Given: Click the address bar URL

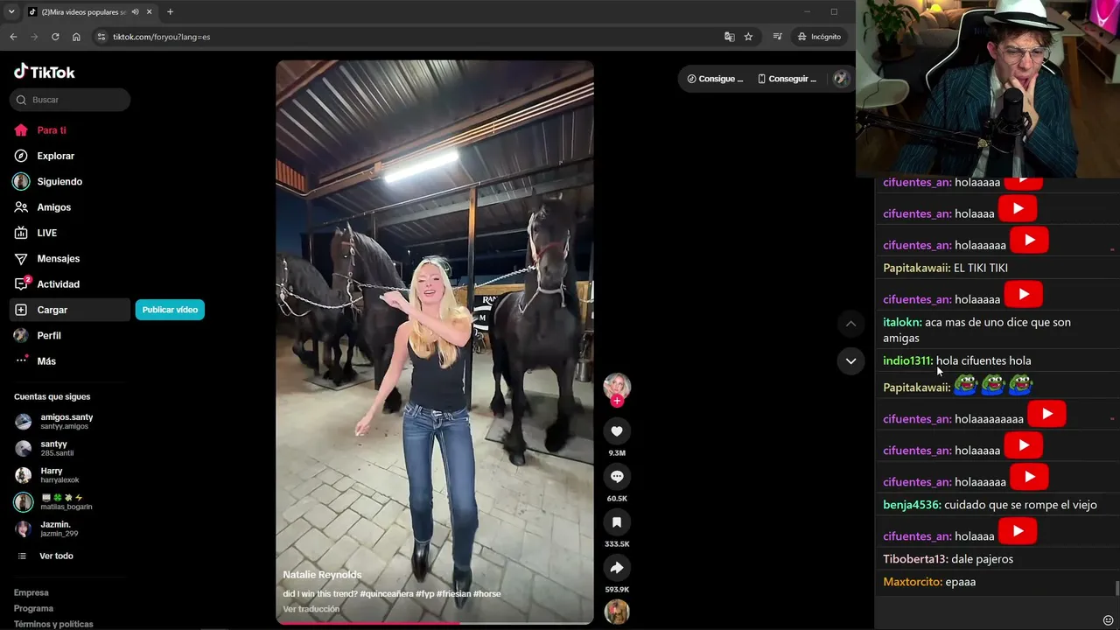Looking at the screenshot, I should 161,37.
